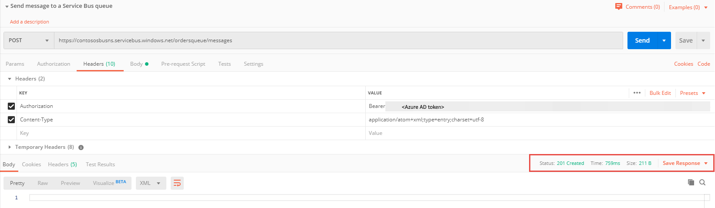Uncheck the Content-Type header checkbox
This screenshot has width=715, height=208.
coord(11,120)
